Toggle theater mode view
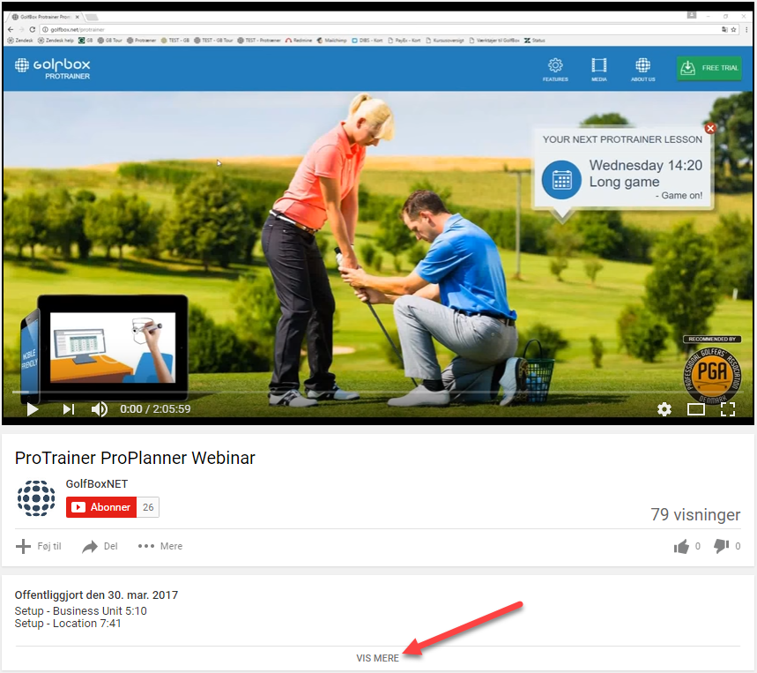This screenshot has height=673, width=757. (x=696, y=409)
